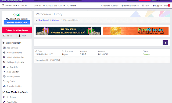Click the Add Banners image icon
Screen dimensions: 172x103
[4, 48]
